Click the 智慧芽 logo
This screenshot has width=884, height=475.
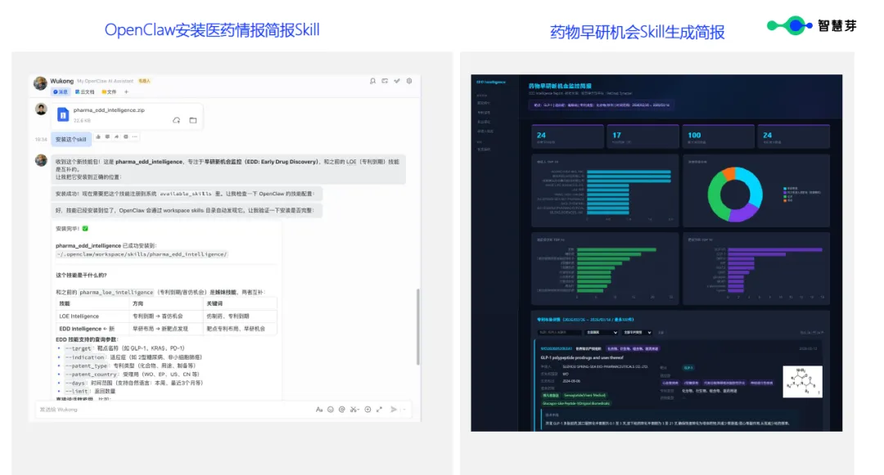point(812,25)
